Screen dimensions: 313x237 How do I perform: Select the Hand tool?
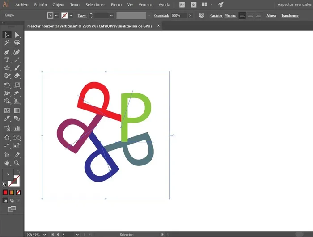coord(7,163)
